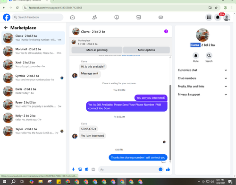Viewport: 236px width, 185px height.
Task: Click the 'Yes, are you interested?' message bubble
Action: coord(151,98)
